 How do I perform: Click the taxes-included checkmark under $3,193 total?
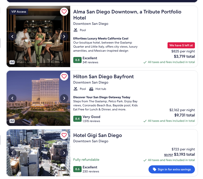145,160
